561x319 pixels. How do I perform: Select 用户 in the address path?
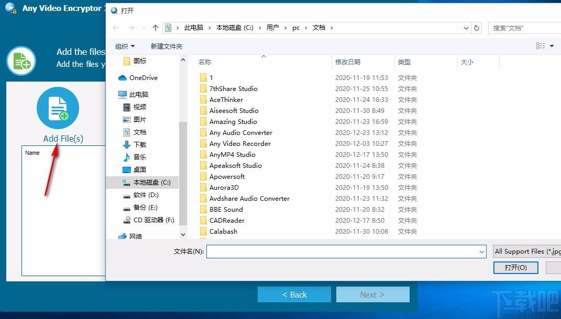pos(272,28)
